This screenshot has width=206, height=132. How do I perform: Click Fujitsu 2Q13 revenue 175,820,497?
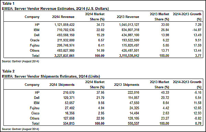click(x=130, y=45)
